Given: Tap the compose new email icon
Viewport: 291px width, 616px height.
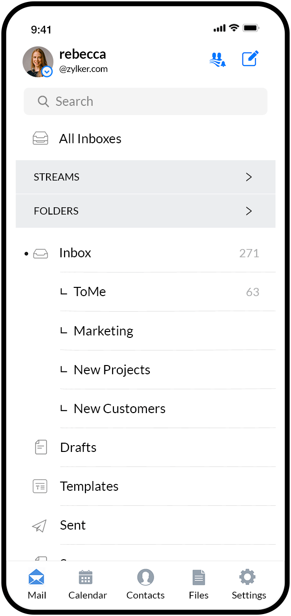Looking at the screenshot, I should pos(250,59).
